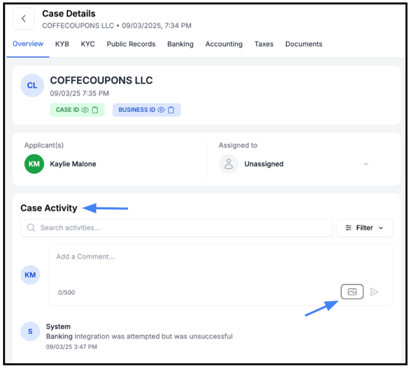Expand the Assigned to dropdown chevron
The height and width of the screenshot is (368, 410).
(366, 164)
